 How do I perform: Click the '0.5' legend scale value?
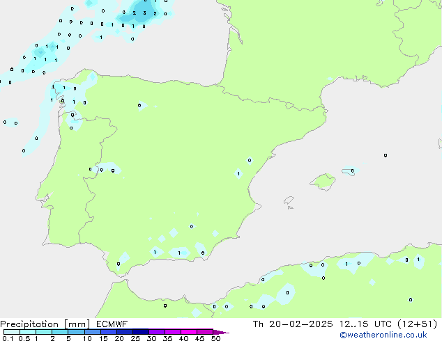coord(24,338)
